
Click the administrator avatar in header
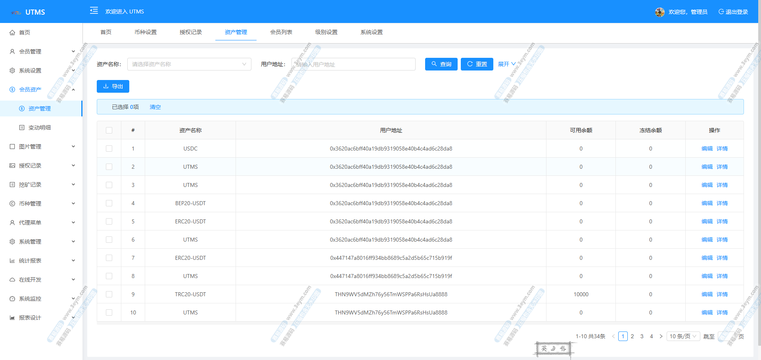(659, 12)
